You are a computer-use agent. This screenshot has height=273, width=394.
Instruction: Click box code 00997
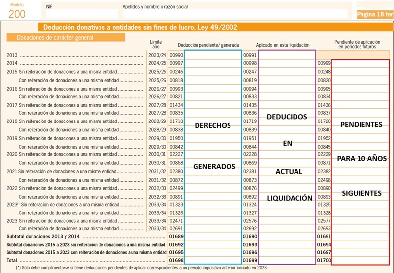click(x=176, y=63)
